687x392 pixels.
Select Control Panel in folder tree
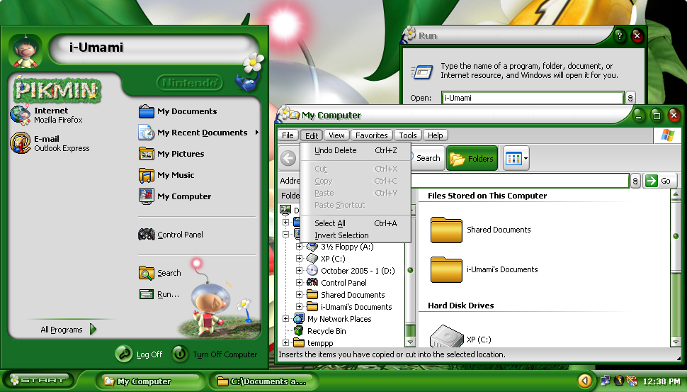tap(337, 283)
